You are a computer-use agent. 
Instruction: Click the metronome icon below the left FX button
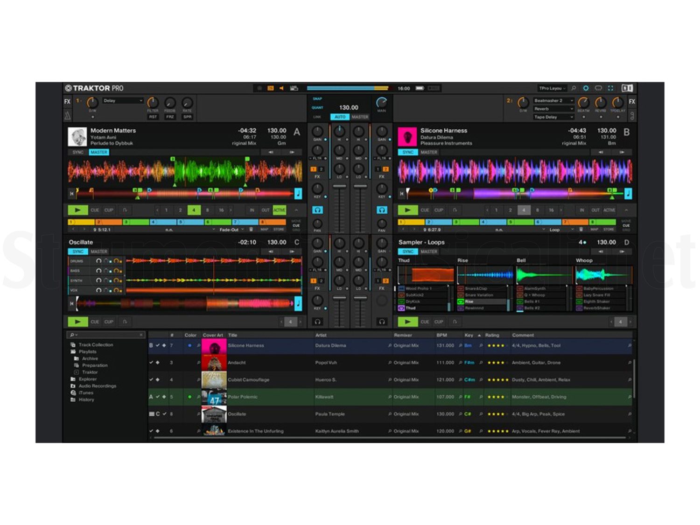click(x=68, y=115)
